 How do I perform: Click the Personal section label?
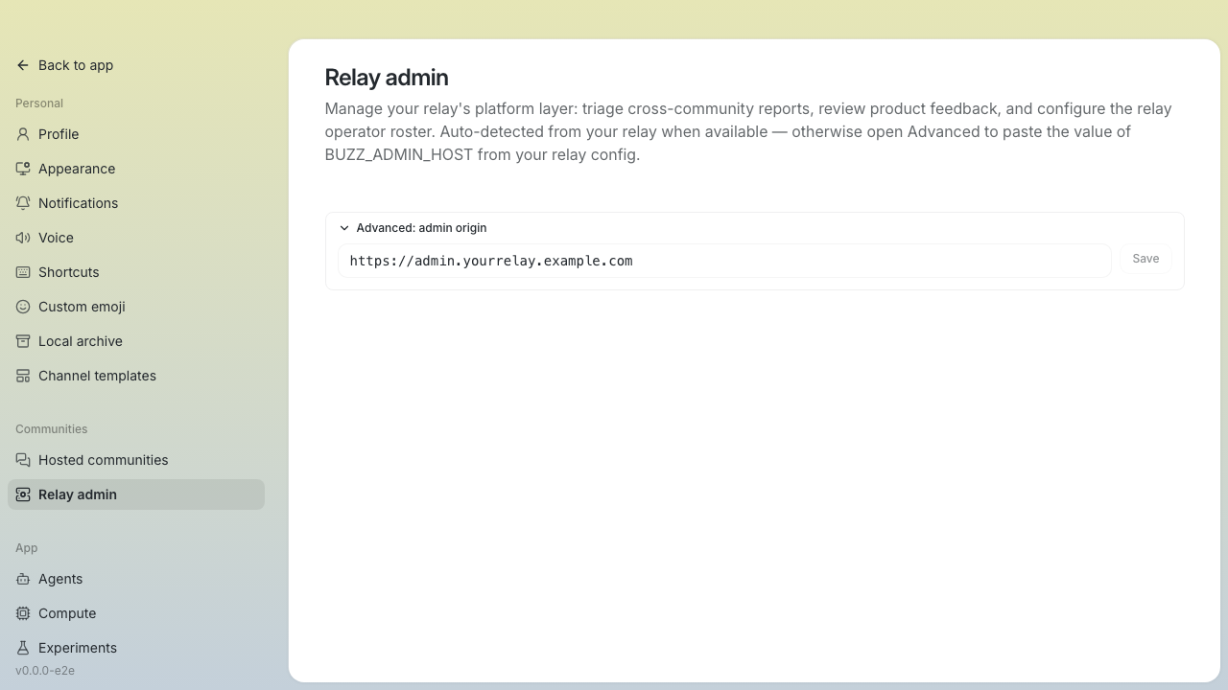[x=39, y=103]
